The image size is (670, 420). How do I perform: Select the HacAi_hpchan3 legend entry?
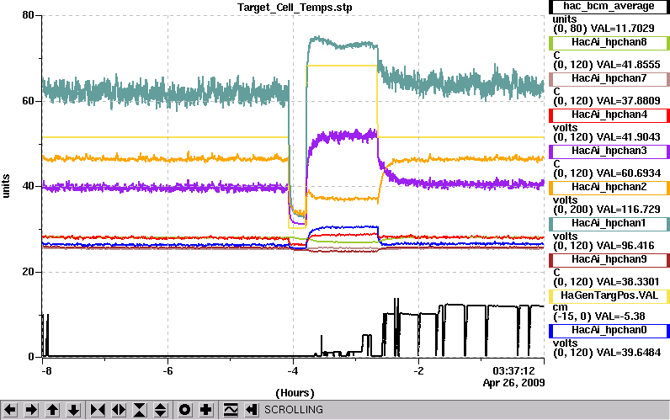(609, 152)
